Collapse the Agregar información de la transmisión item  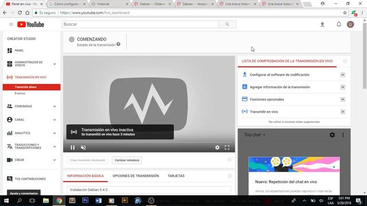tap(343, 87)
